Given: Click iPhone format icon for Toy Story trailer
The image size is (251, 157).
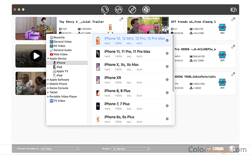Looking at the screenshot, I should [110, 27].
